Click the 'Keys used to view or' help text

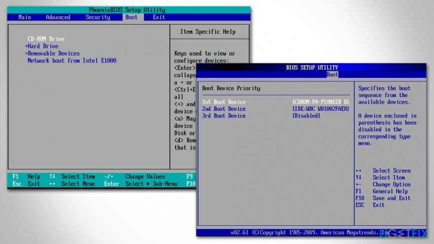(204, 54)
